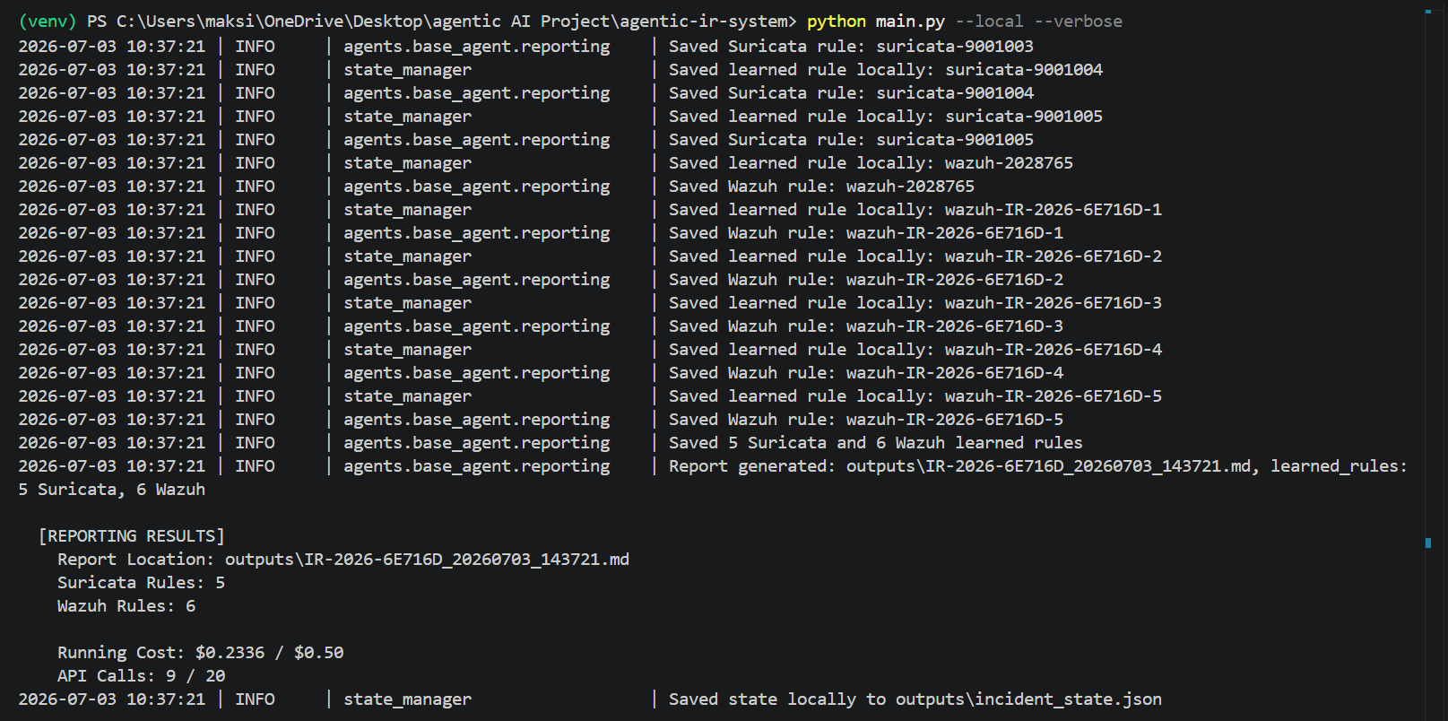
Task: Click the 'Wazuh Rules: 6' summary line
Action: click(126, 606)
